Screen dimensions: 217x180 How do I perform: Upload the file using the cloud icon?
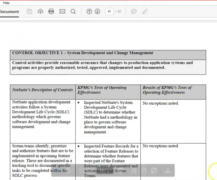[40, 12]
